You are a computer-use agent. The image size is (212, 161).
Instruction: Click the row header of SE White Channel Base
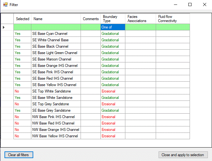coord(7,40)
